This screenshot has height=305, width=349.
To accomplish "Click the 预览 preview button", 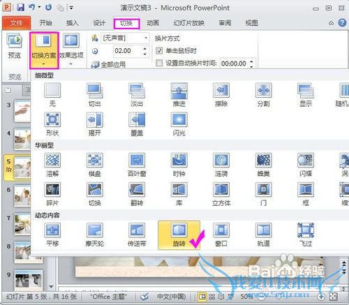I will (x=15, y=46).
